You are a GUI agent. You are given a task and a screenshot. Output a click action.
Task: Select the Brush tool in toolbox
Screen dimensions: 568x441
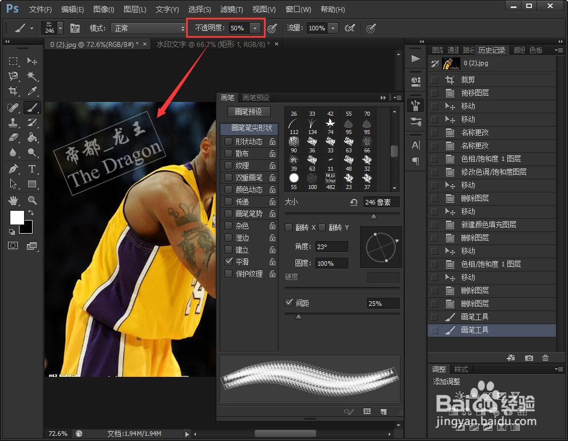coord(32,108)
